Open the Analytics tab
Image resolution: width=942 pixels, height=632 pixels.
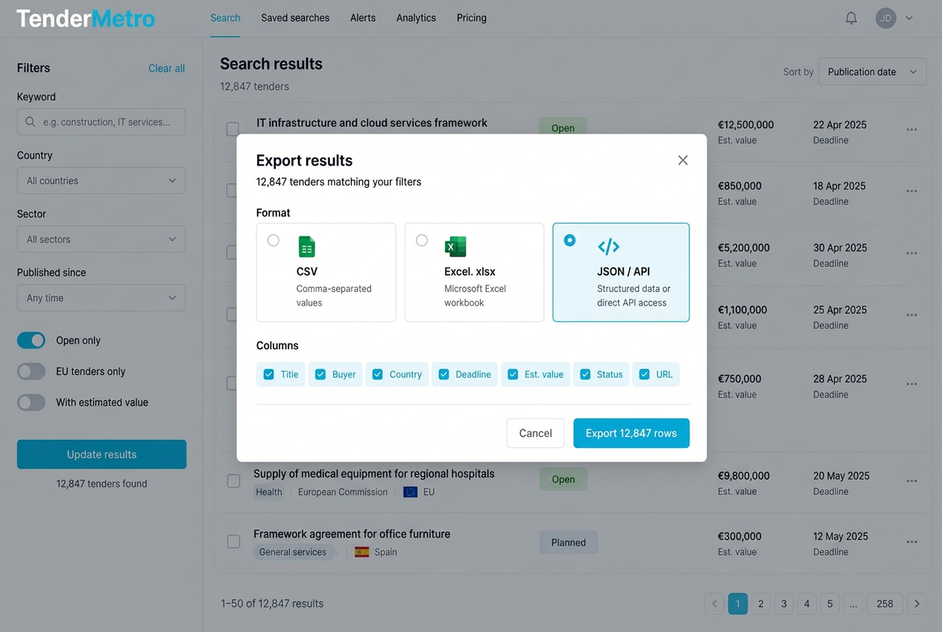tap(416, 18)
